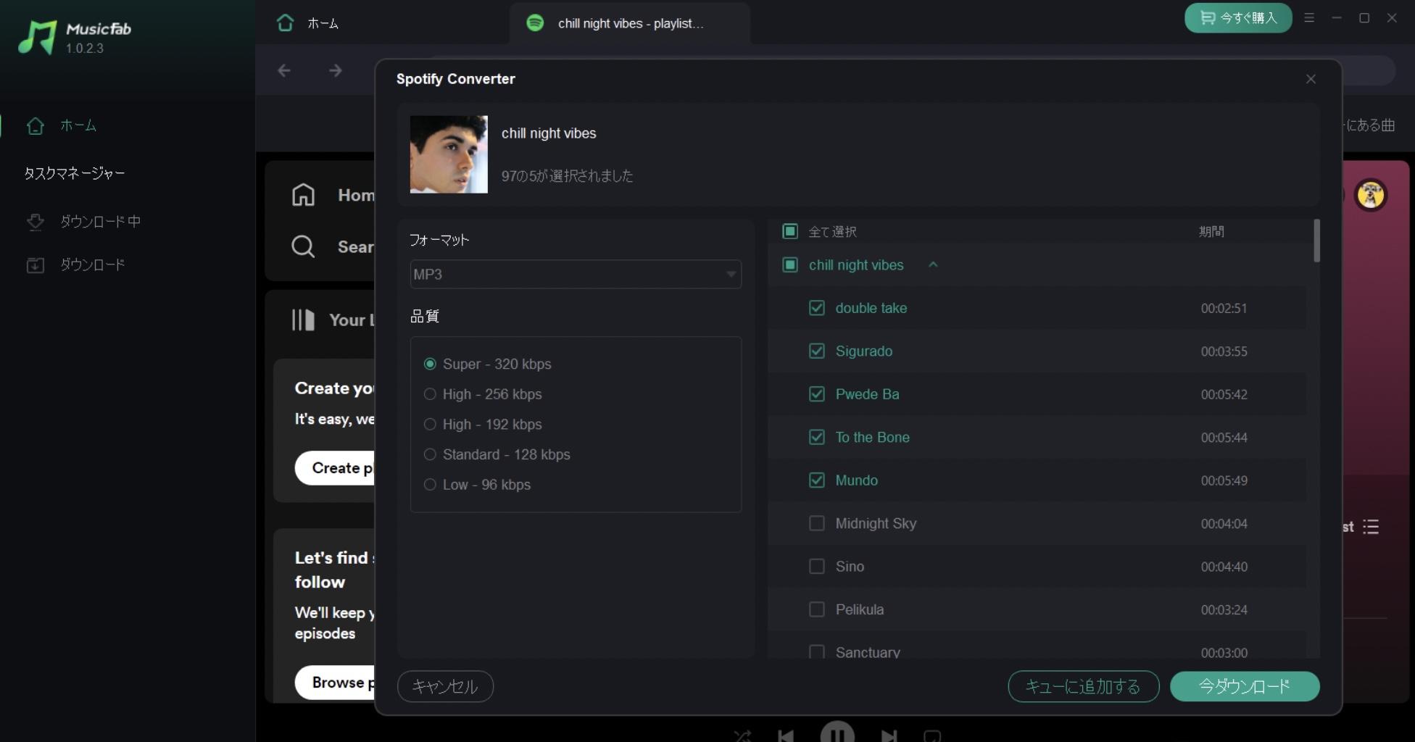This screenshot has height=742, width=1415.
Task: Click the forward navigation arrow
Action: coord(335,70)
